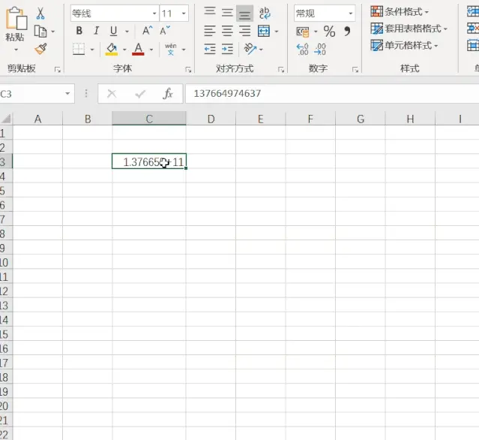Set middle vertical alignment
The width and height of the screenshot is (479, 440).
click(227, 13)
